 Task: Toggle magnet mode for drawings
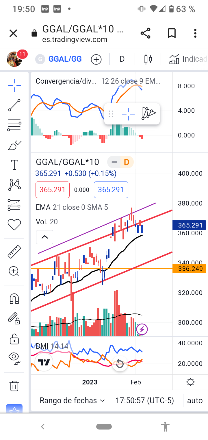pyautogui.click(x=14, y=298)
